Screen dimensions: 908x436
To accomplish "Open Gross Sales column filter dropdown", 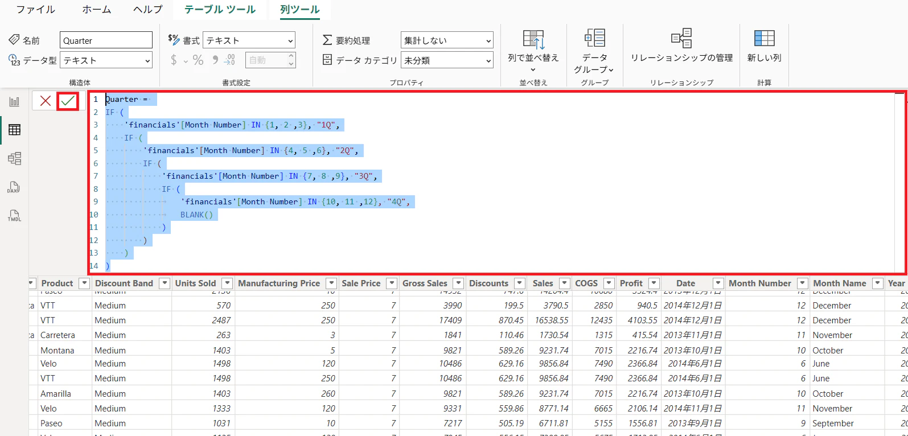I will 458,283.
